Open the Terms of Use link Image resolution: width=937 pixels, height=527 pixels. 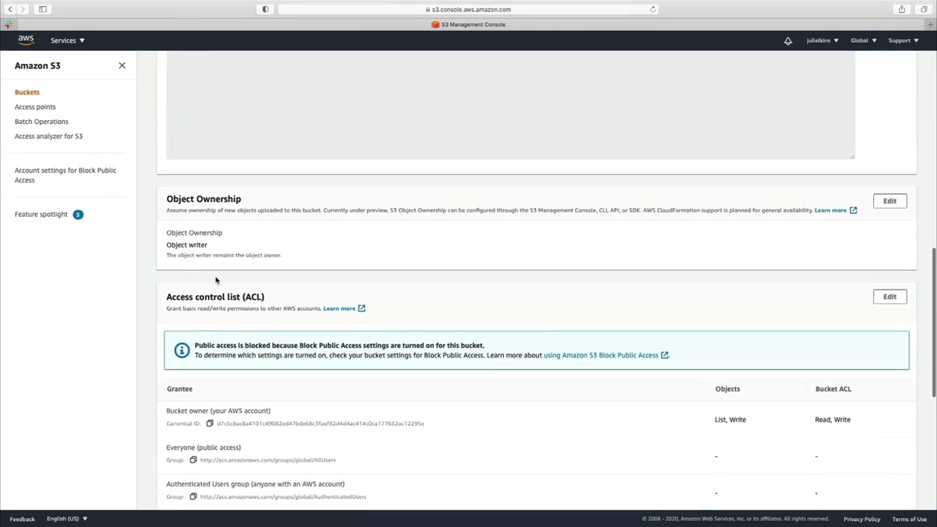coord(909,519)
